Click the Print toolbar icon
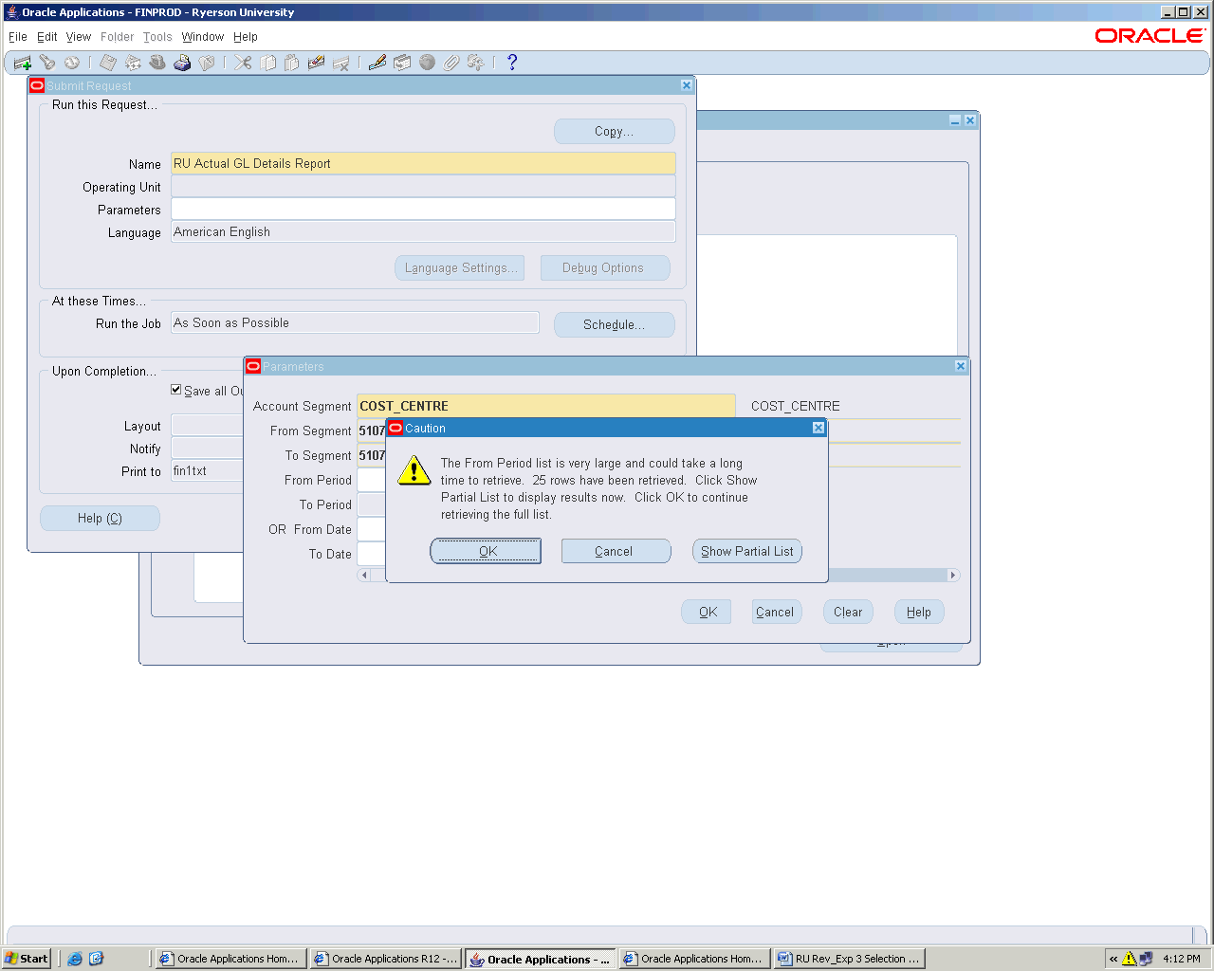1214x971 pixels. (x=182, y=63)
